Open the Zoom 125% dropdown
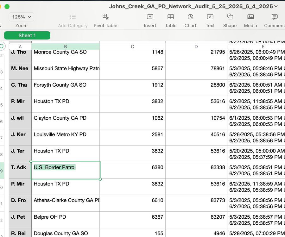This screenshot has width=285, height=237. click(x=21, y=17)
